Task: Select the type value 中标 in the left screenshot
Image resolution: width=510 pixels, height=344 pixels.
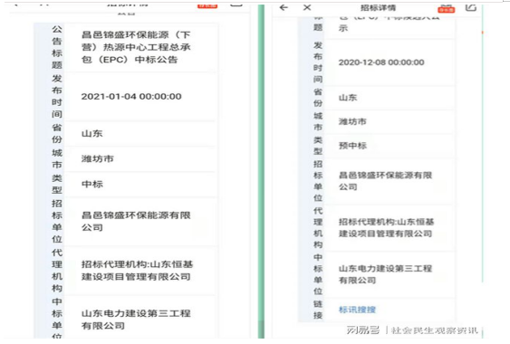Action: tap(92, 184)
